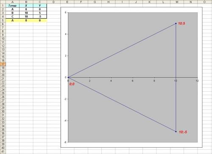Click the 10:5 data label on chart
Viewport: 212px width, 154px height.
[x=181, y=23]
